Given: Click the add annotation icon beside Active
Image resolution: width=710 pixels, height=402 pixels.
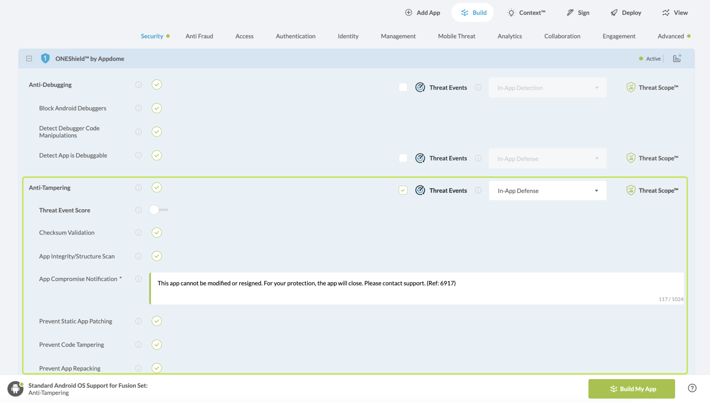Looking at the screenshot, I should pyautogui.click(x=677, y=58).
